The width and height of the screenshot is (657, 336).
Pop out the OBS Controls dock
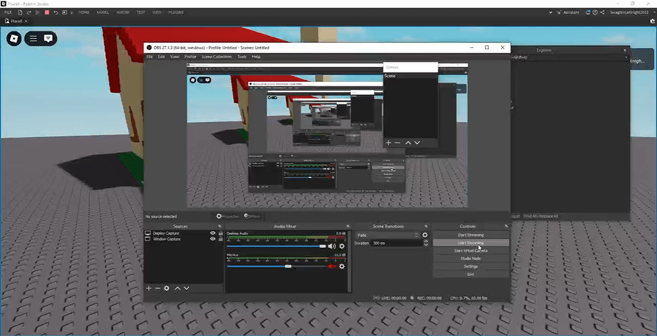(x=506, y=226)
